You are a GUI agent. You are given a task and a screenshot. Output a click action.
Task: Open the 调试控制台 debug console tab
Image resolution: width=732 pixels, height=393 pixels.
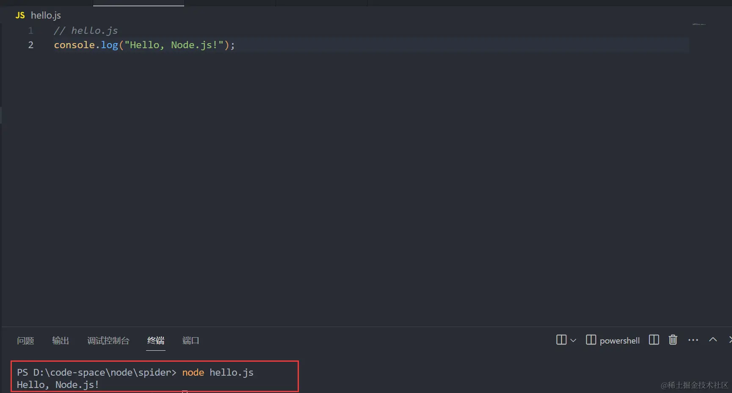pos(108,341)
